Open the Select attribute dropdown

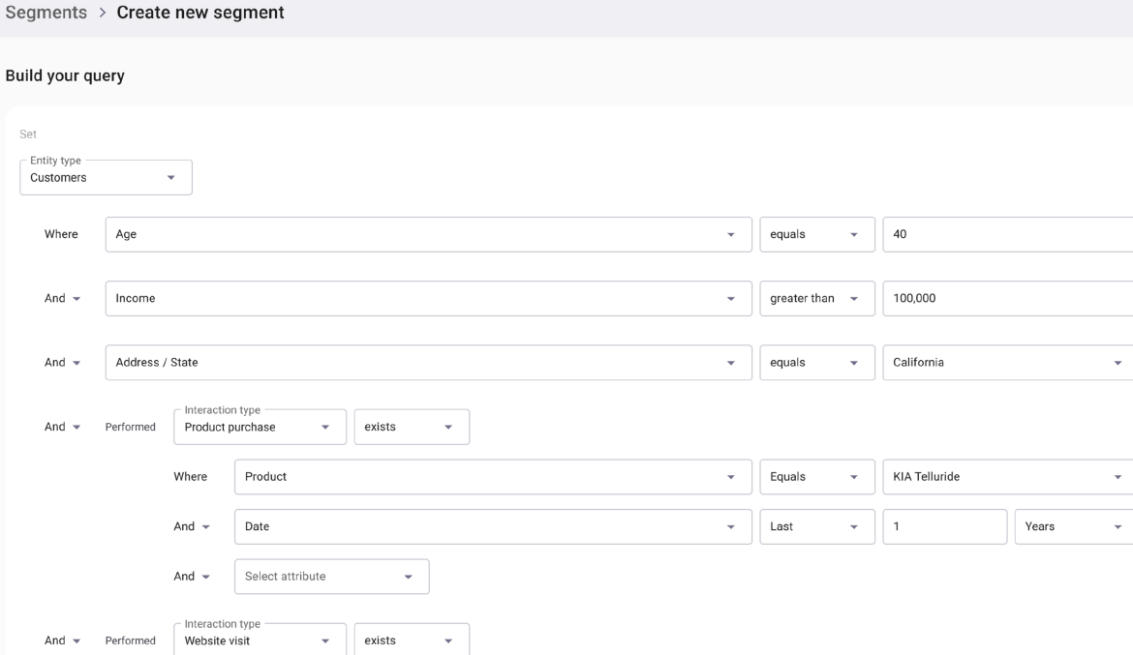[331, 577]
